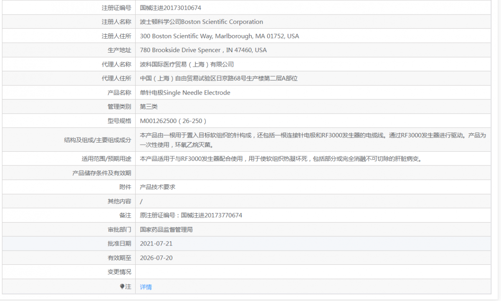Screen dimensions: 501x301
Task: Click the 产品名称 label
Action: (x=119, y=93)
